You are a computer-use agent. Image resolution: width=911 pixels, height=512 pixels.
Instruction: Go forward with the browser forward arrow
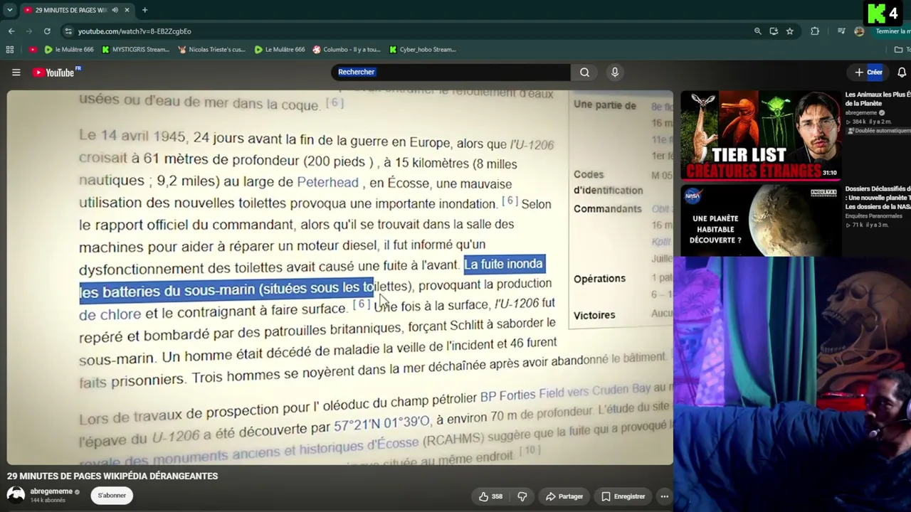[29, 31]
